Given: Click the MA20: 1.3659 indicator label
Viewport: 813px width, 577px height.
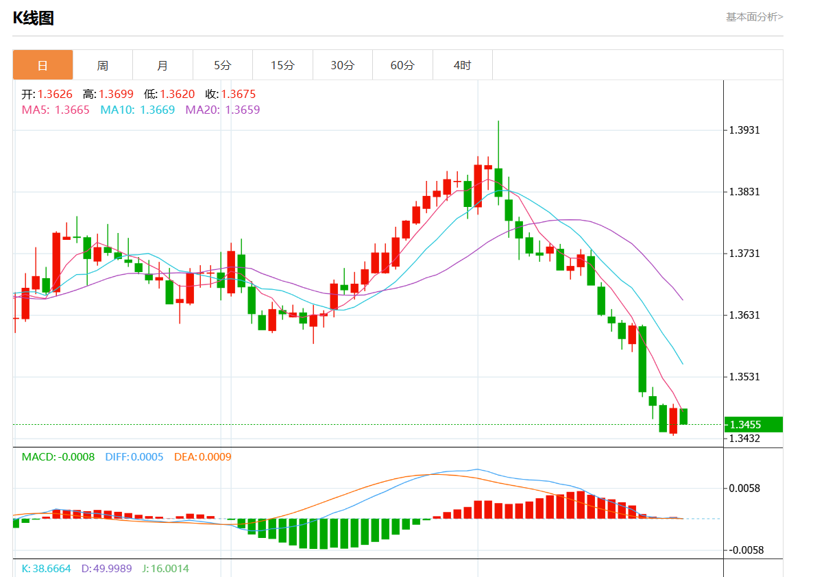Looking at the screenshot, I should pyautogui.click(x=223, y=110).
